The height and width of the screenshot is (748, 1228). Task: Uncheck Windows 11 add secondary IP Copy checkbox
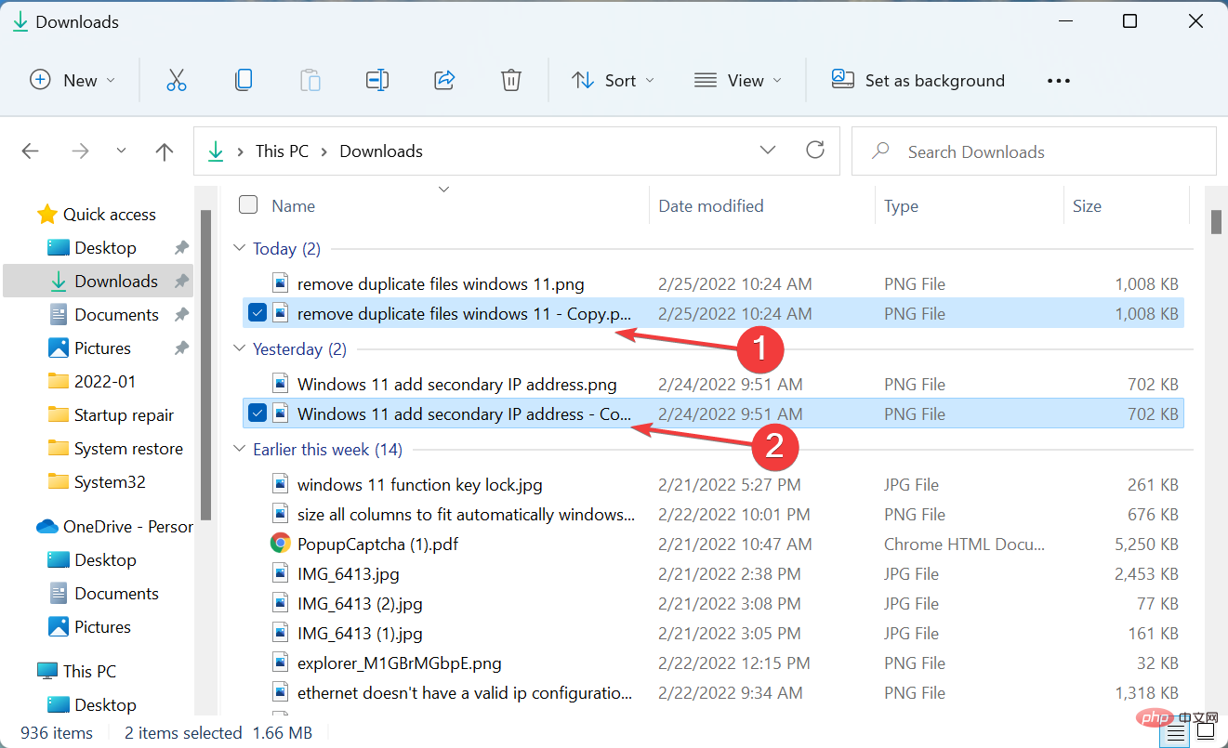pos(258,413)
